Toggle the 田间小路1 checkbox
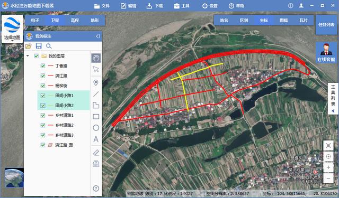Image resolution: width=339 pixels, height=198 pixels. coord(43,96)
